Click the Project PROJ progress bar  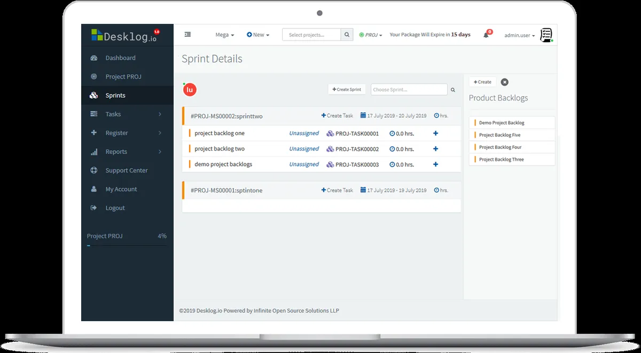click(x=127, y=246)
